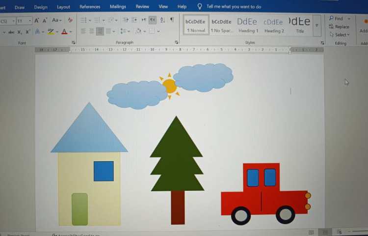Click the Increase Indent icon
This screenshot has height=236, width=368.
click(x=134, y=20)
